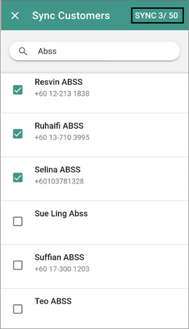Image resolution: width=189 pixels, height=329 pixels.
Task: Select the Selina ABSS customer name
Action: [x=58, y=169]
